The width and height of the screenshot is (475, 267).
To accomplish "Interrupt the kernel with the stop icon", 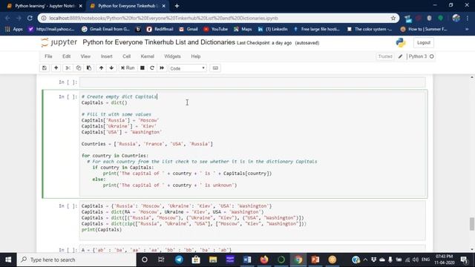I will [x=142, y=68].
